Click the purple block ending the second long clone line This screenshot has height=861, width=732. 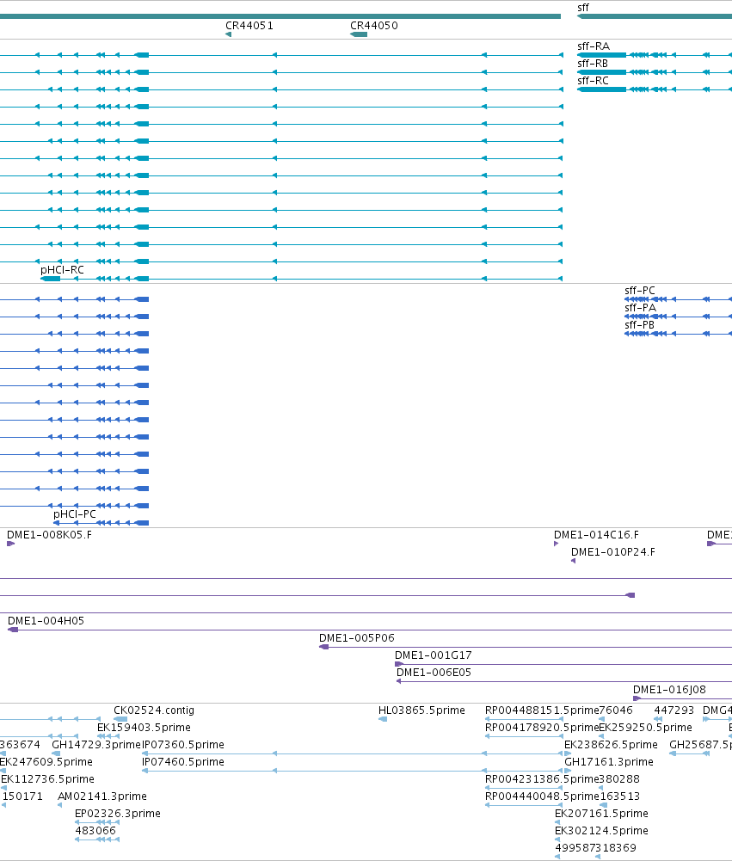631,595
